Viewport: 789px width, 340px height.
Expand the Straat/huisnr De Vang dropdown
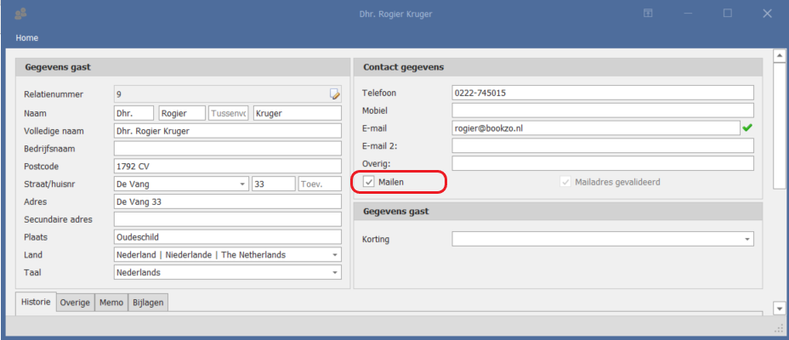pyautogui.click(x=243, y=184)
